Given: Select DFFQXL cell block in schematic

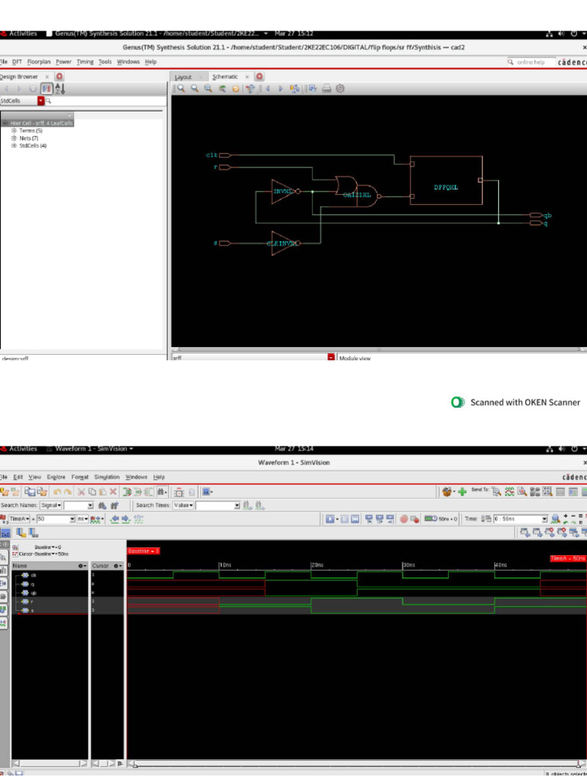Looking at the screenshot, I should (x=446, y=180).
